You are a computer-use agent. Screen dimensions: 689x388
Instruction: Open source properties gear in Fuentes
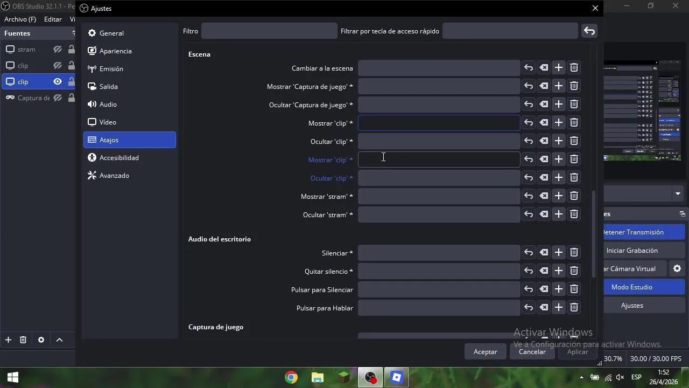coord(41,339)
